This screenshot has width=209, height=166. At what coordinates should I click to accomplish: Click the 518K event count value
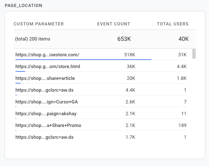point(130,55)
